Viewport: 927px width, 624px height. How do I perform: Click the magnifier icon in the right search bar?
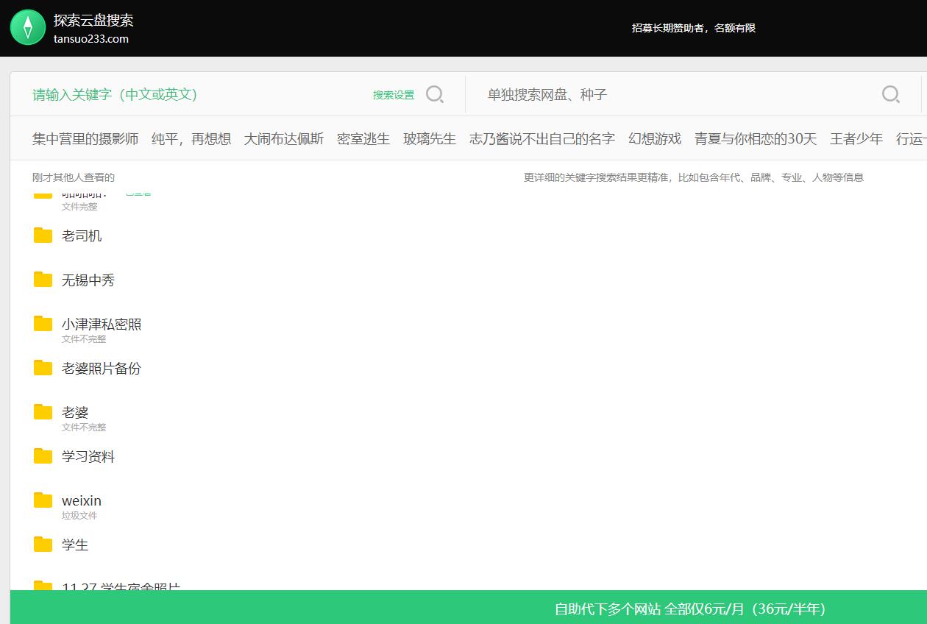(x=890, y=94)
